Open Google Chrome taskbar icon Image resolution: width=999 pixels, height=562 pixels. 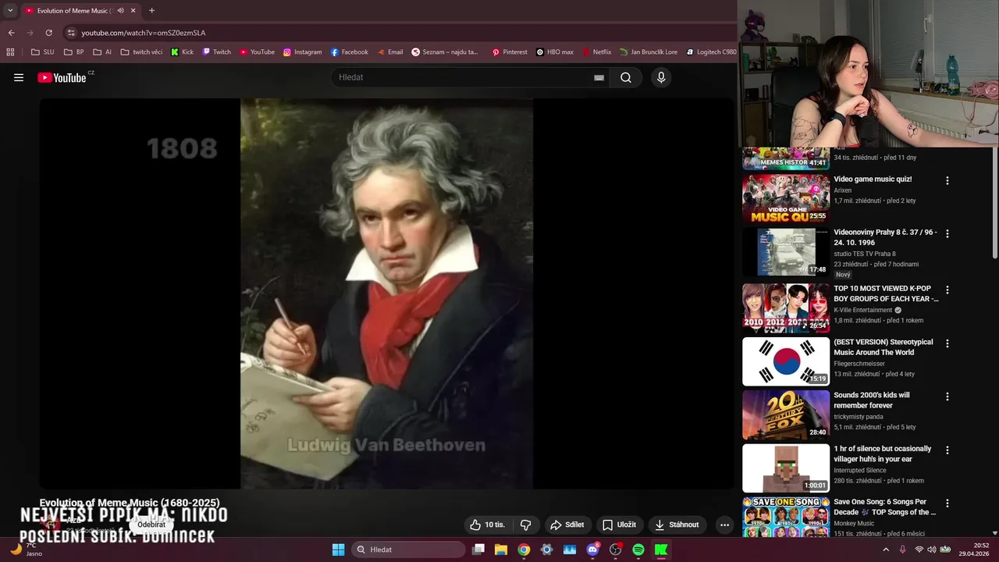pos(524,550)
